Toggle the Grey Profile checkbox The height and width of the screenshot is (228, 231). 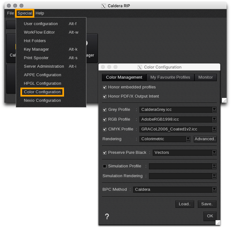[105, 110]
